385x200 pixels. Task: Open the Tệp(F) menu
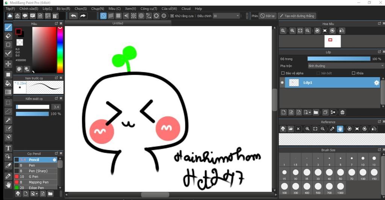(x=10, y=9)
